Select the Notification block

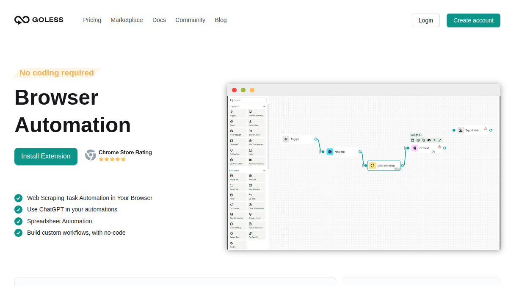pyautogui.click(x=237, y=152)
